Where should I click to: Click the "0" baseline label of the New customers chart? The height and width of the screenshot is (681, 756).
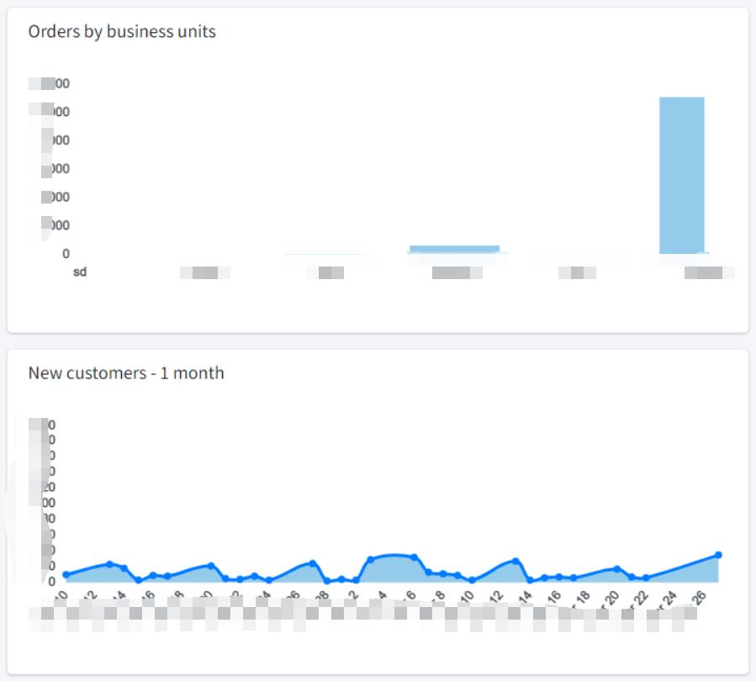[51, 582]
